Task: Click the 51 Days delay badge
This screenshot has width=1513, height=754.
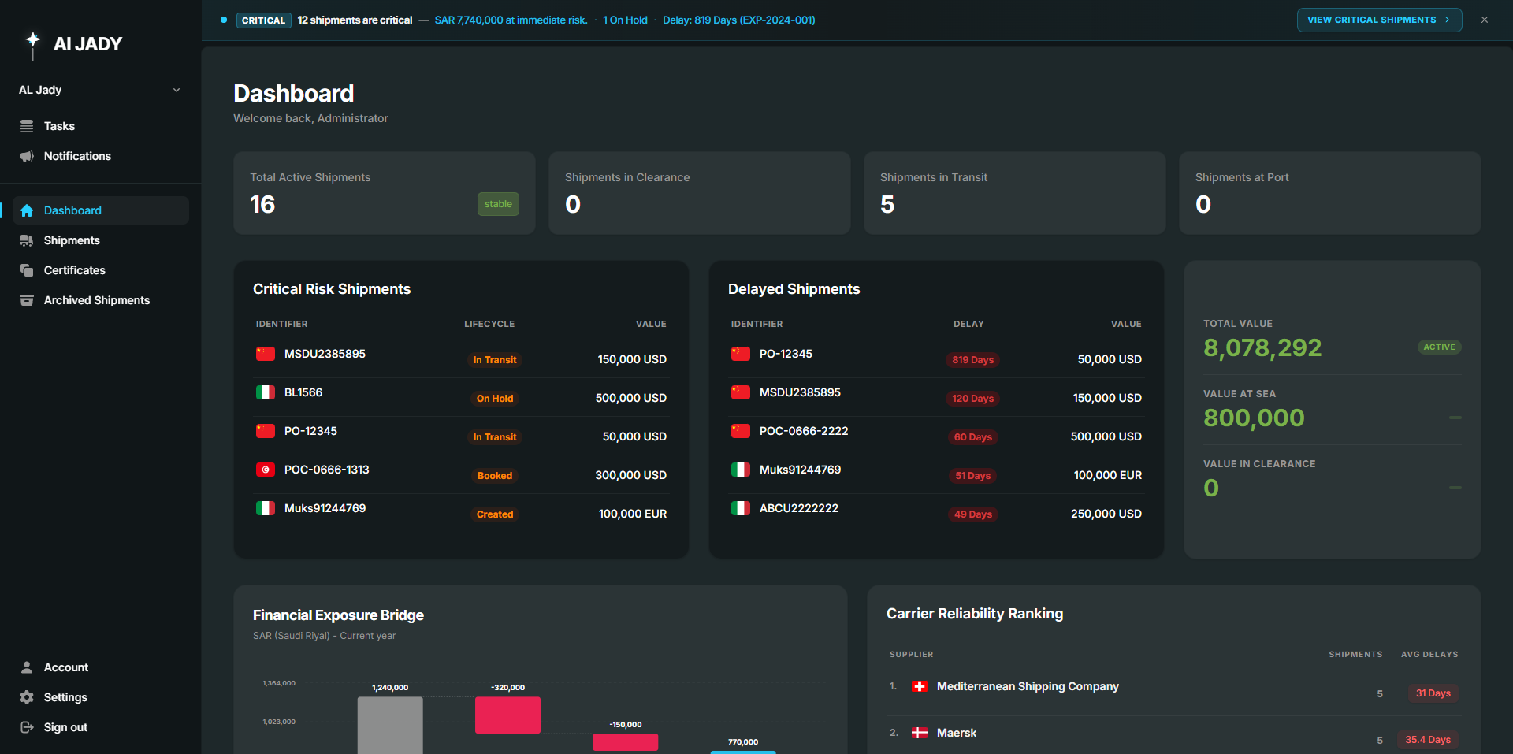Action: pyautogui.click(x=972, y=476)
